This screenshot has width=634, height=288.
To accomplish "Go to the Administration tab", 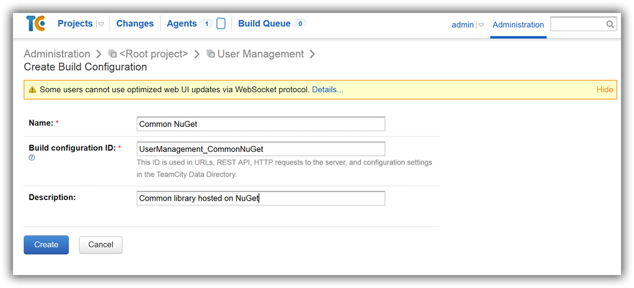I will [x=518, y=25].
